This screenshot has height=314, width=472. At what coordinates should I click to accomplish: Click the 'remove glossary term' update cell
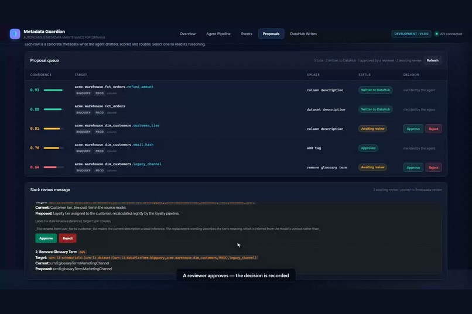pos(327,167)
